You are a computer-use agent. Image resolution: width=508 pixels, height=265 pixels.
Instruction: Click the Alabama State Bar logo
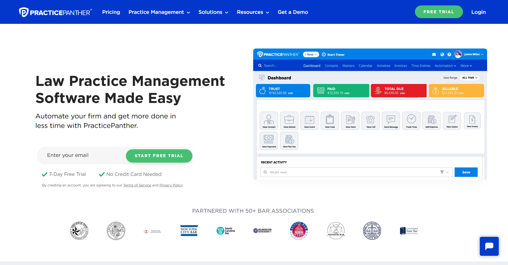coord(372,231)
